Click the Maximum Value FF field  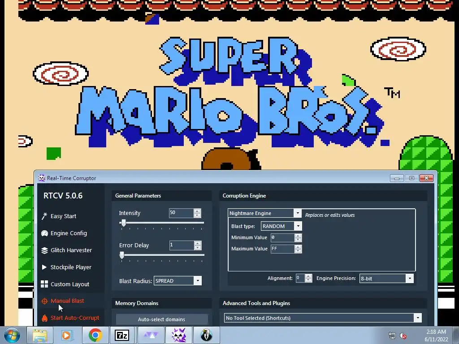[283, 249]
